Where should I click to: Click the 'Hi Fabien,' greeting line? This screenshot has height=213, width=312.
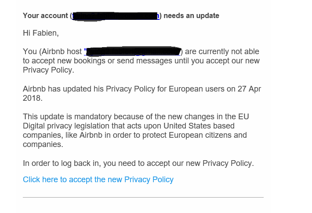[x=40, y=33]
